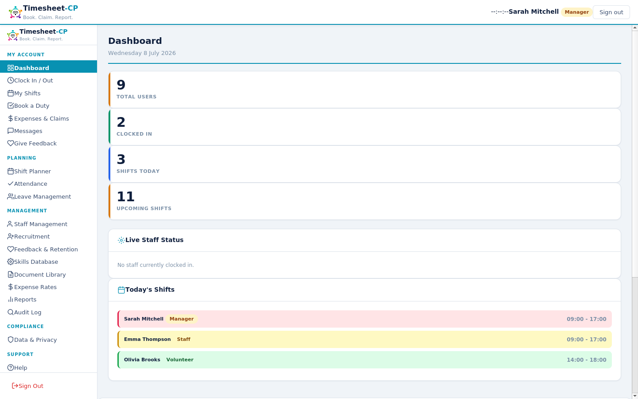Image resolution: width=638 pixels, height=399 pixels.
Task: Click the Sign out button in header
Action: point(611,12)
